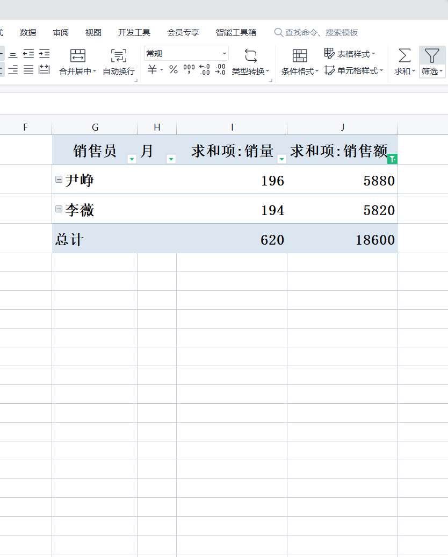Click the 条件格式 icon
This screenshot has width=448, height=557.
coord(300,56)
